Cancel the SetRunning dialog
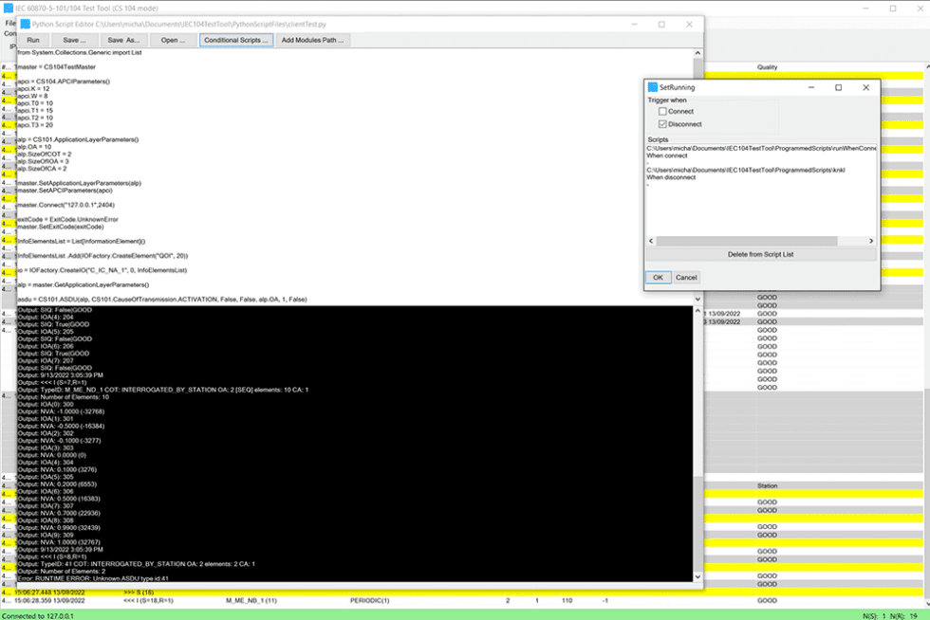This screenshot has height=620, width=930. coord(686,277)
